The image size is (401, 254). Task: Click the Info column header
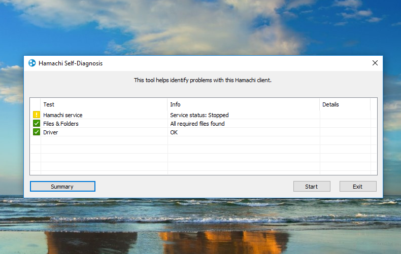[x=244, y=104]
